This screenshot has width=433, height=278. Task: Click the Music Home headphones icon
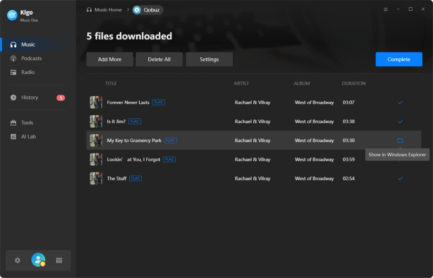[89, 10]
